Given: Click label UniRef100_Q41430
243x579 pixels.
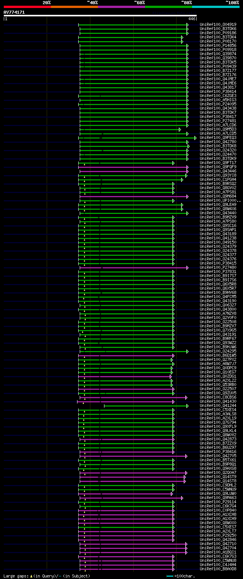Looking at the screenshot, I should pyautogui.click(x=218, y=402).
